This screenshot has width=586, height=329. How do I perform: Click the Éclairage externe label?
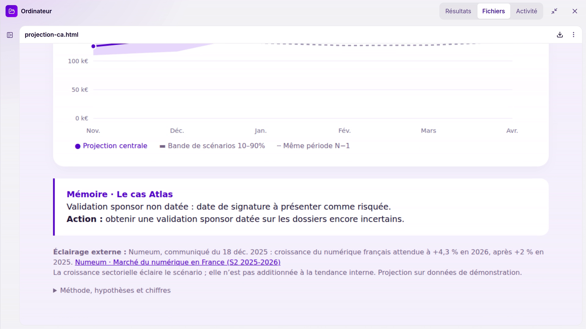click(90, 252)
